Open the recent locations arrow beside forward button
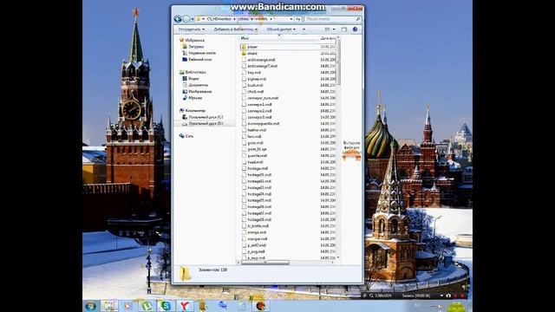 [193, 19]
